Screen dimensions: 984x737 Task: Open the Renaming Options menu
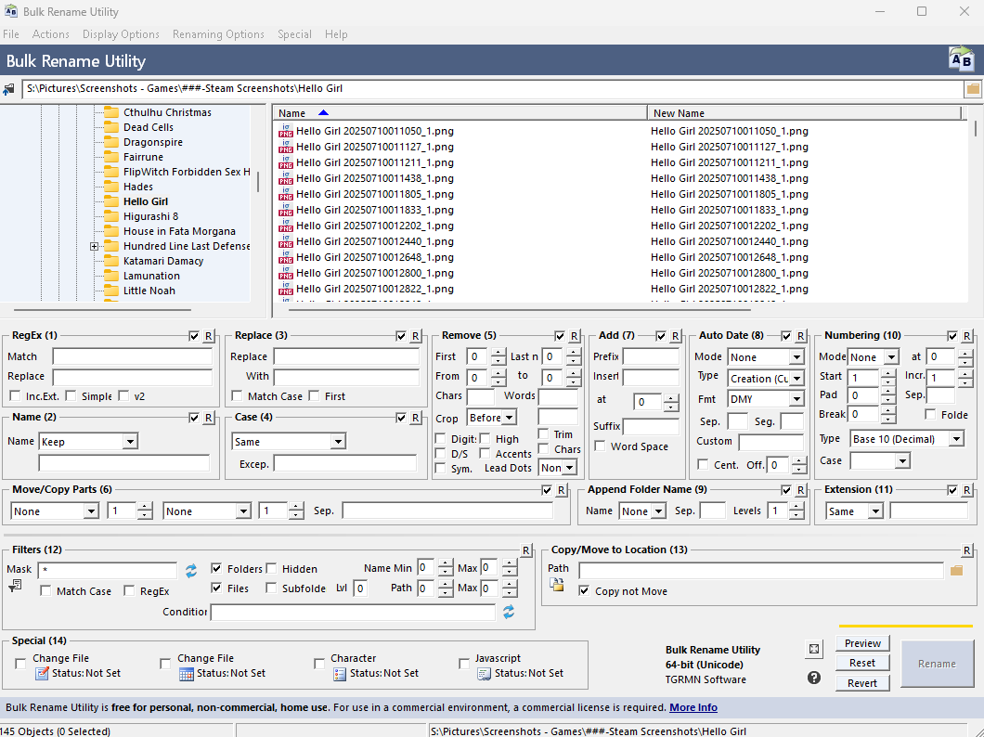pos(218,34)
